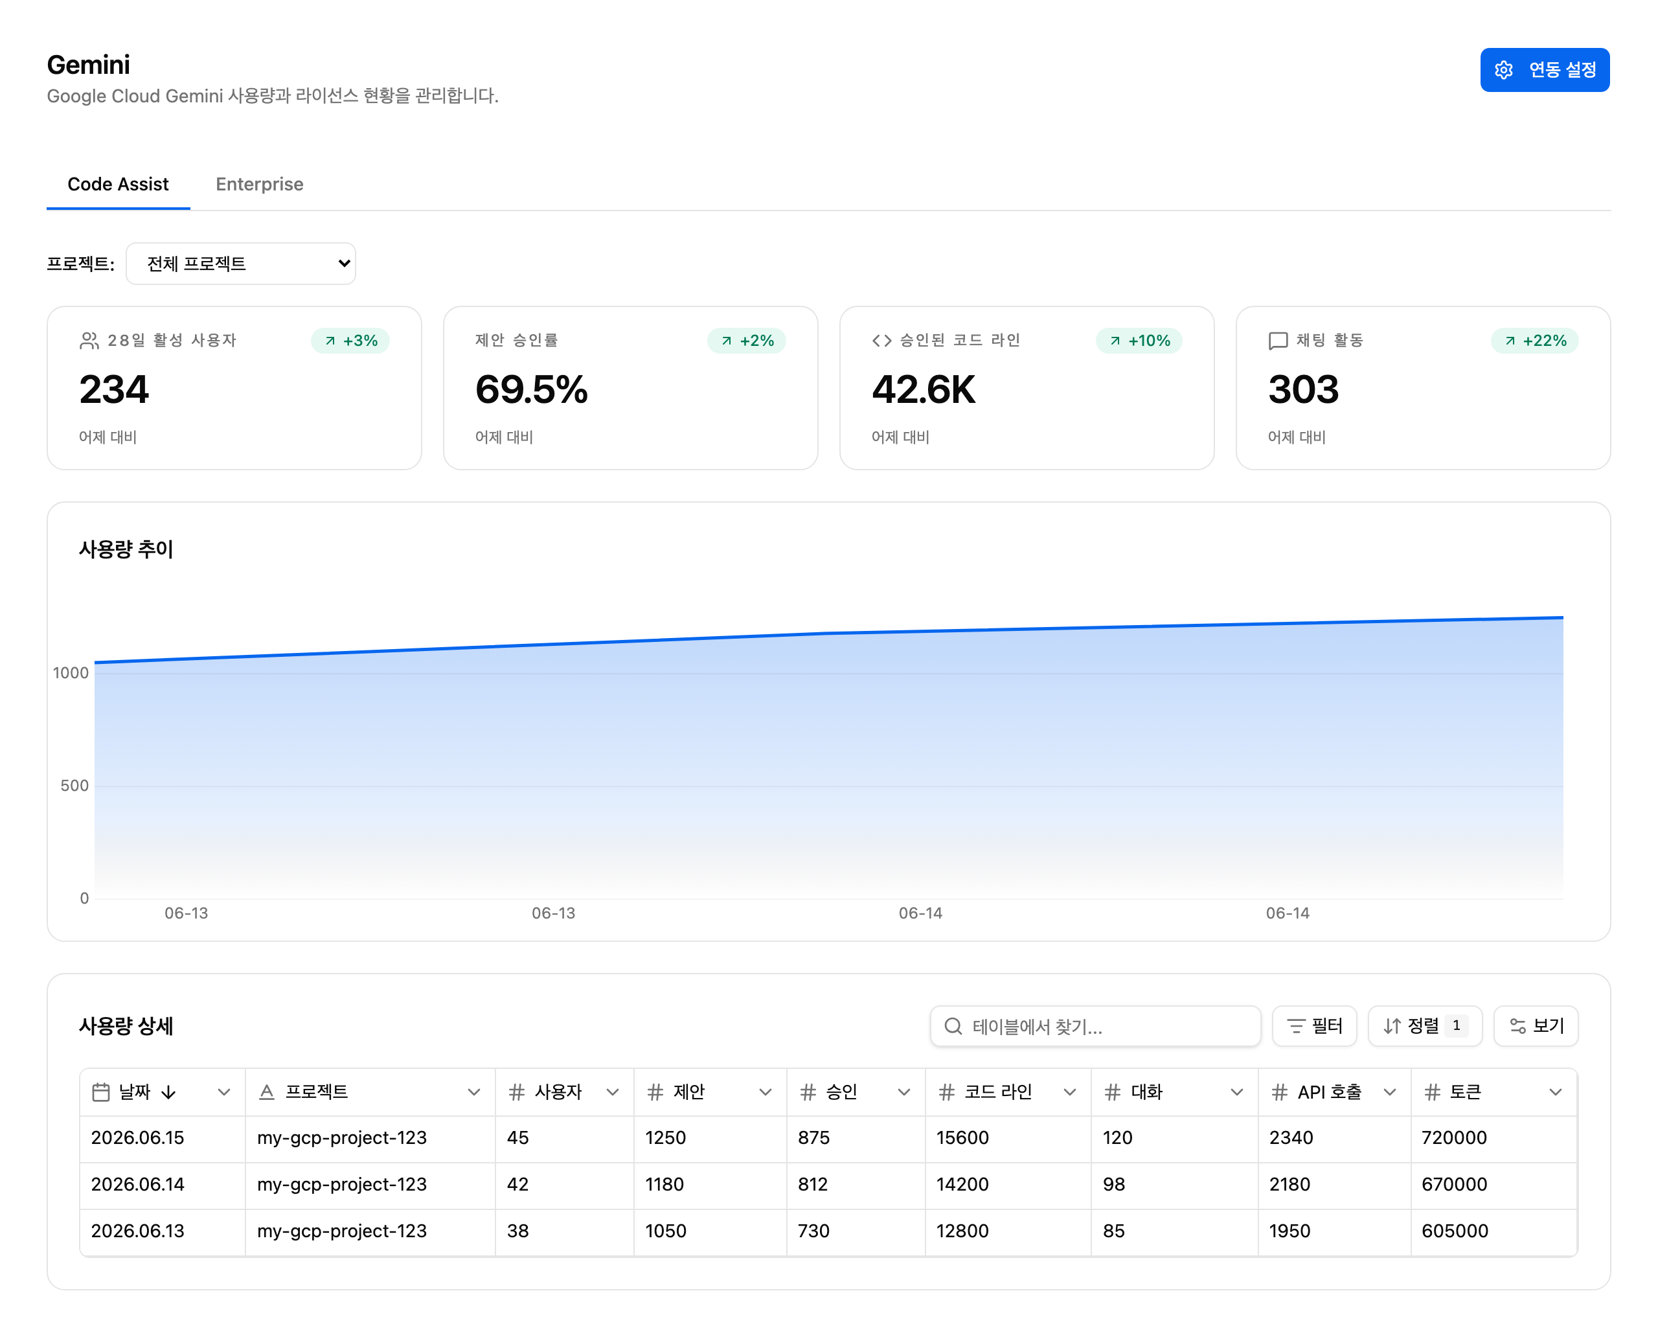Click the descending sort arrow next to 날짜
This screenshot has height=1337, width=1658.
point(168,1092)
